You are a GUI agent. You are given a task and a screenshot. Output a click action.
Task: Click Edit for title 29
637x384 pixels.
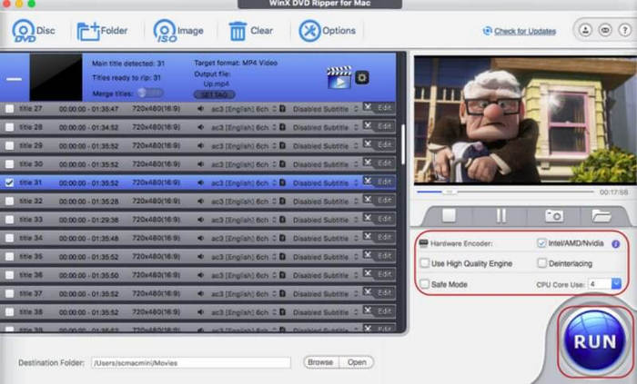pyautogui.click(x=384, y=144)
